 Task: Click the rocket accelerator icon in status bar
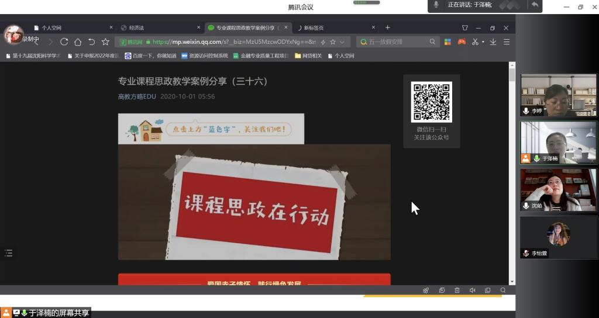tap(426, 290)
